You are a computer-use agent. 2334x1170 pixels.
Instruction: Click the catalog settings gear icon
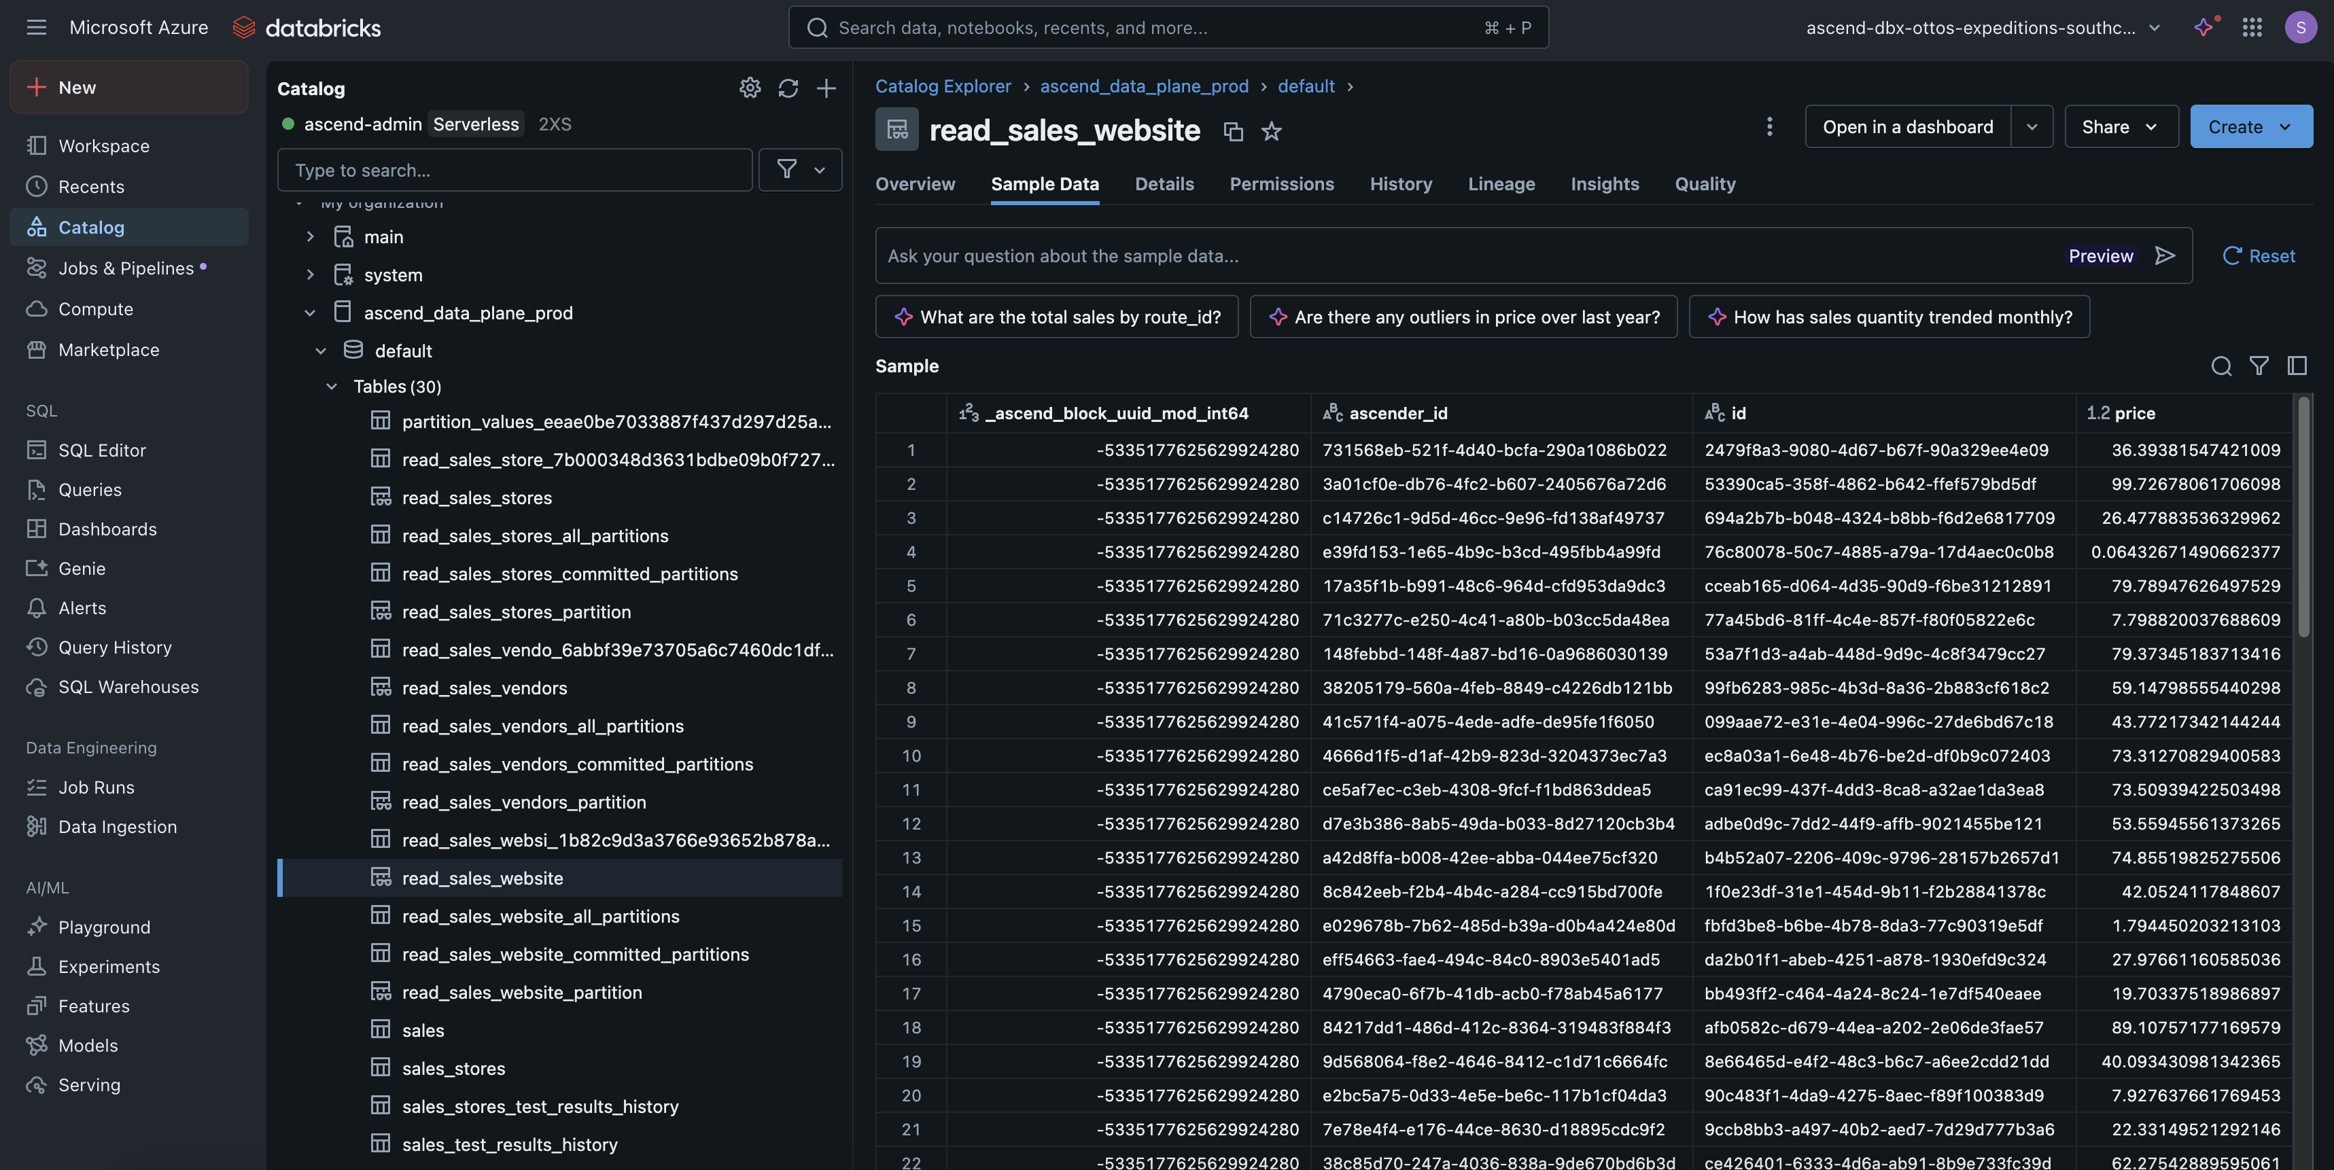pos(749,88)
